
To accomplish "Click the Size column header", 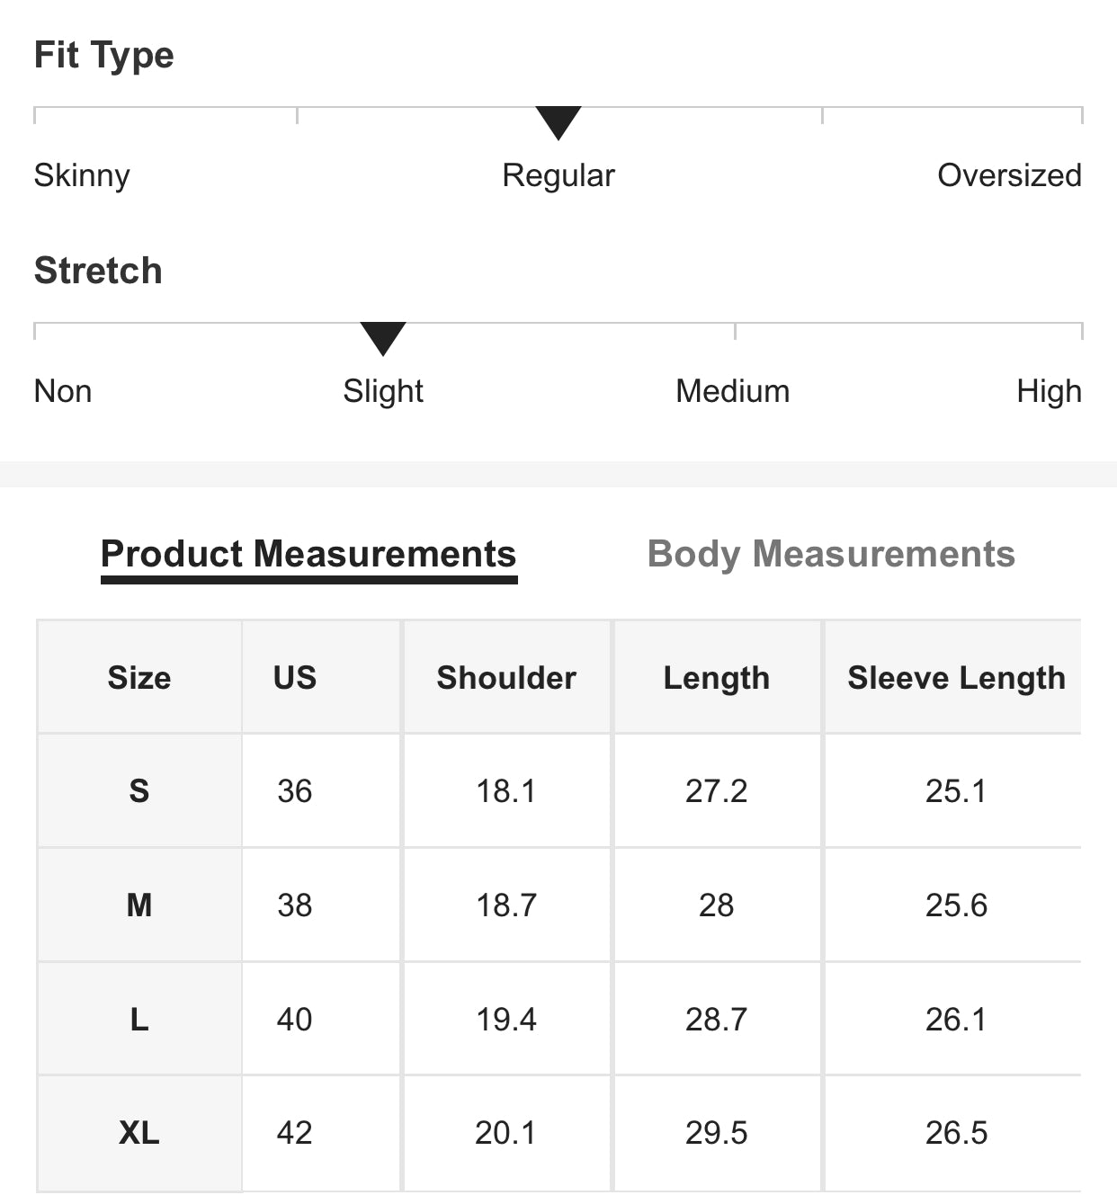I will (x=139, y=677).
